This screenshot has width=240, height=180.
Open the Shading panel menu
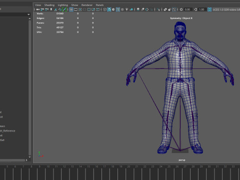coord(49,5)
